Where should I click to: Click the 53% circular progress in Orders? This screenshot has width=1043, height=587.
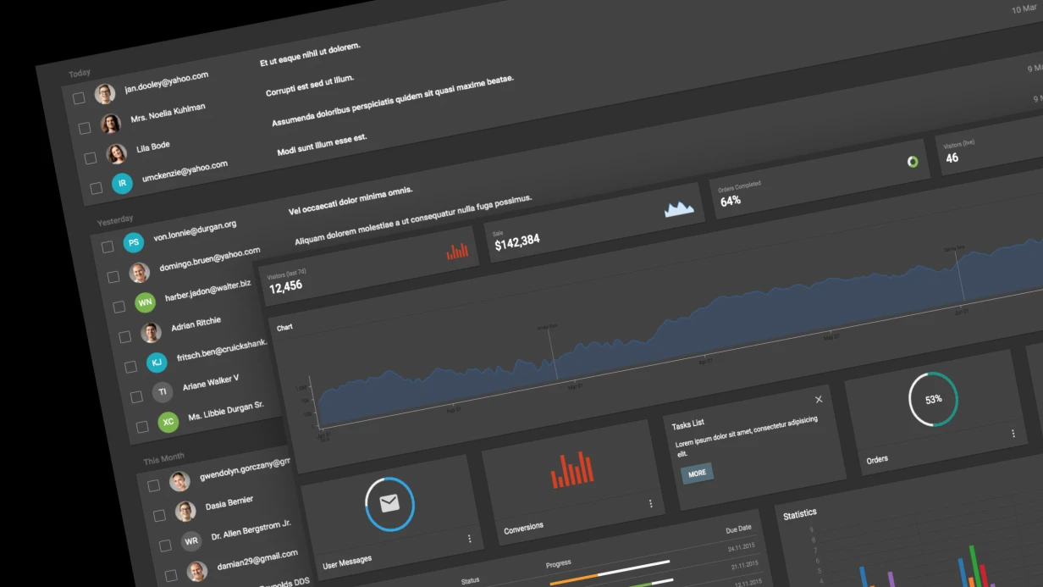coord(933,399)
